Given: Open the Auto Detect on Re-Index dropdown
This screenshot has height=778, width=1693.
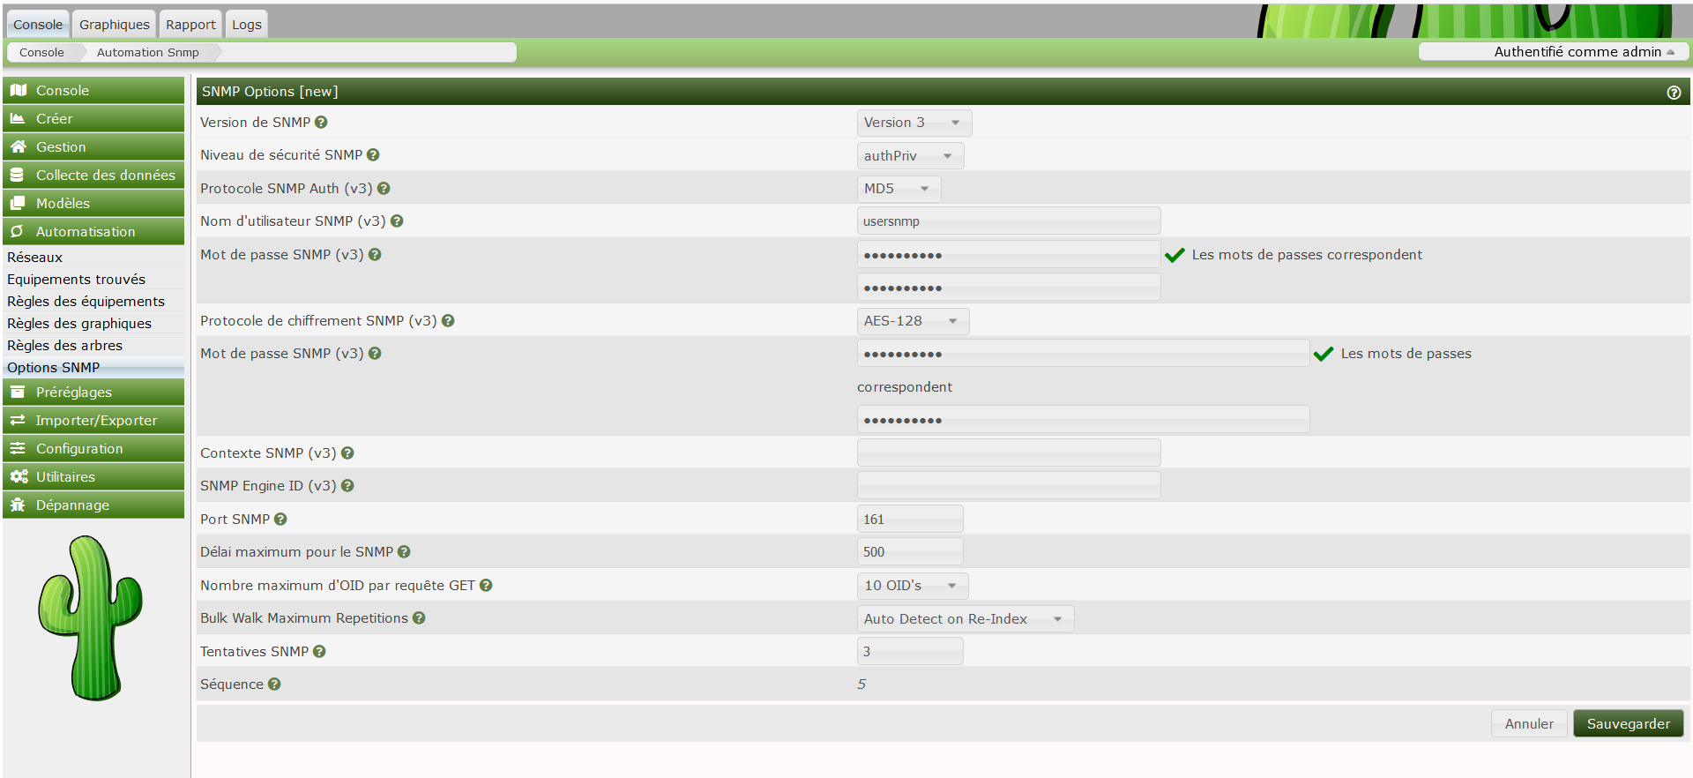Looking at the screenshot, I should coord(965,619).
